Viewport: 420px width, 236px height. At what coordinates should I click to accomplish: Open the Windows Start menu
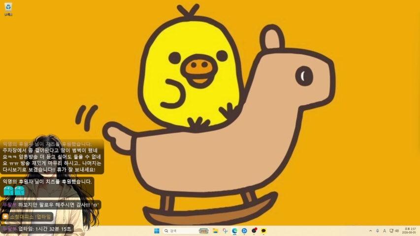pos(157,231)
